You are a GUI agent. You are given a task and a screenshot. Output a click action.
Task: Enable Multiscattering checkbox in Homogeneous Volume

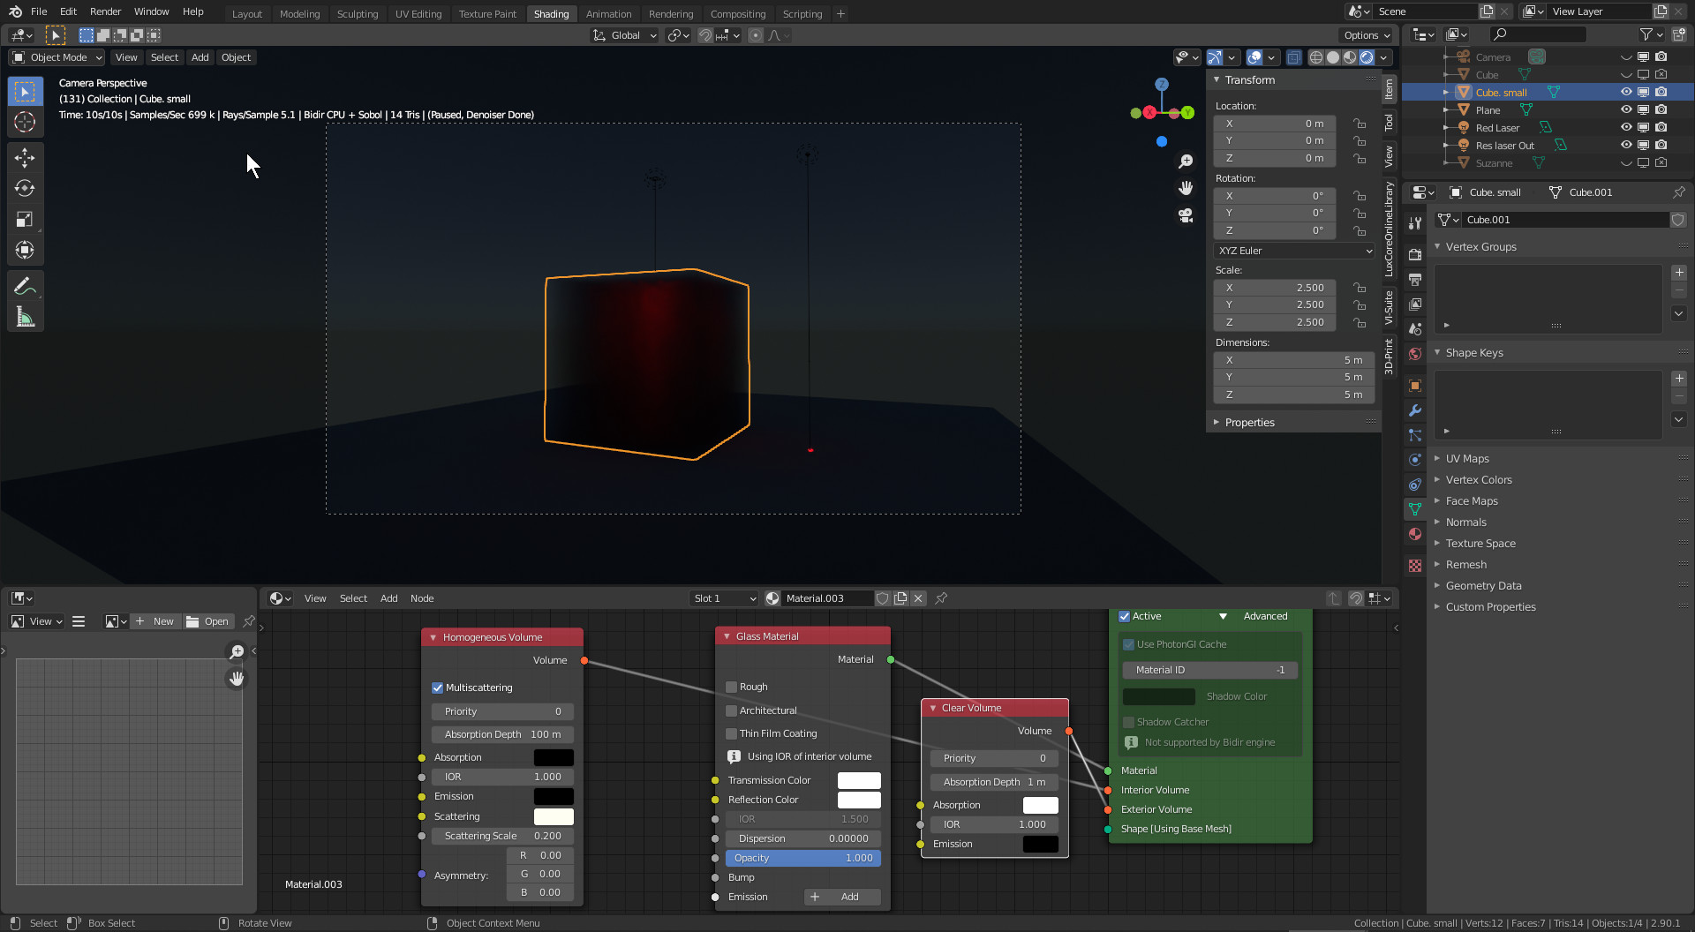click(x=438, y=688)
